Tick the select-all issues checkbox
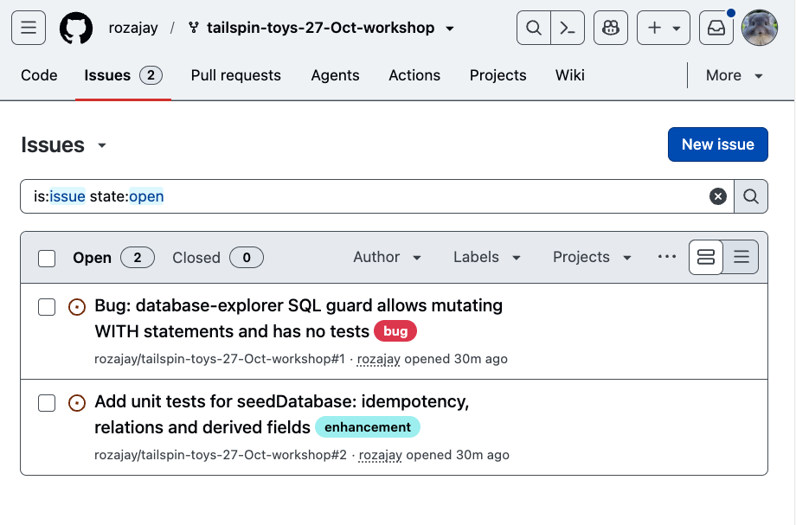 (47, 259)
